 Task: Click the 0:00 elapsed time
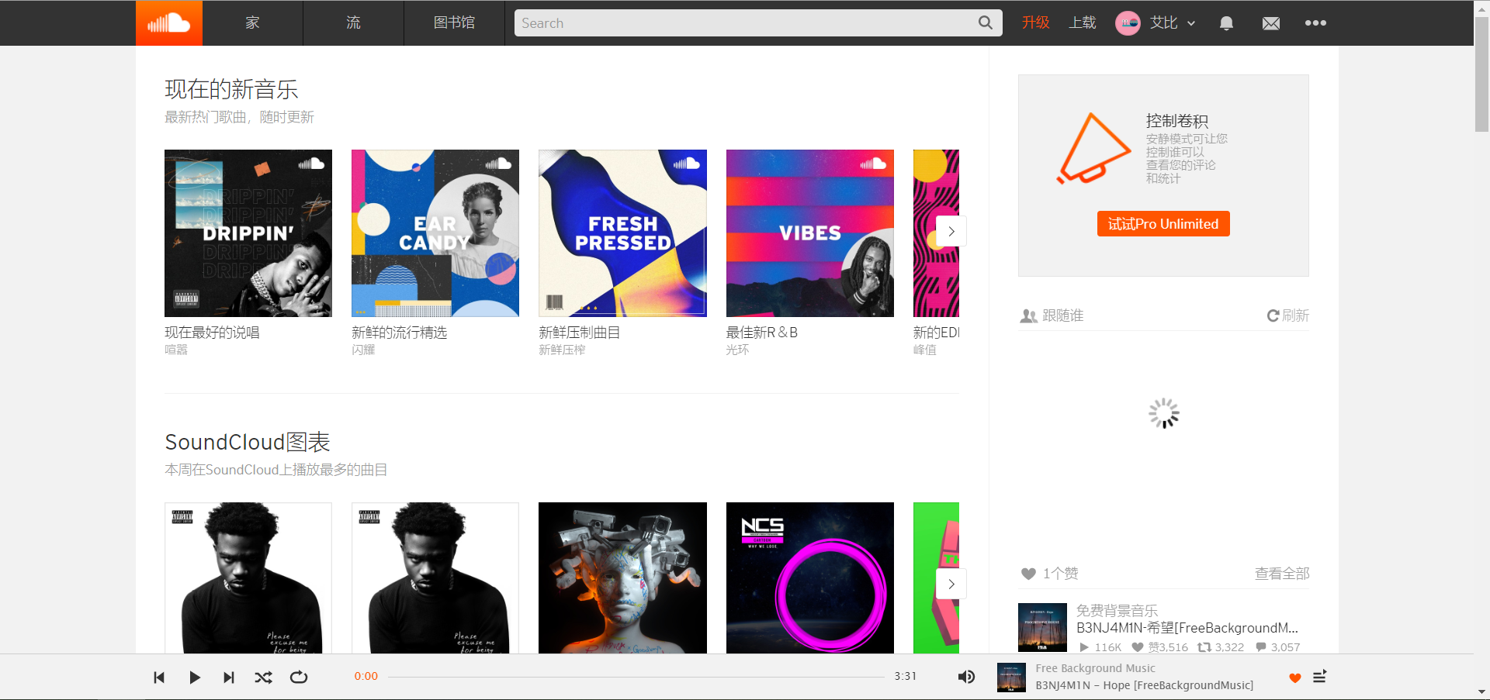[366, 676]
